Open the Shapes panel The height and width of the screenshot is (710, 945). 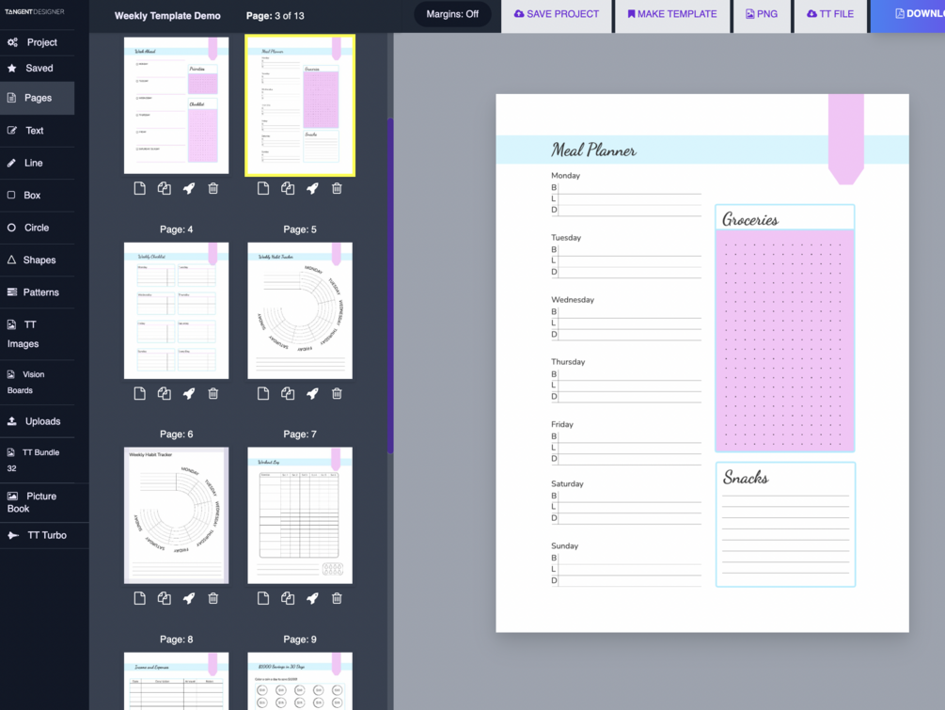(37, 260)
